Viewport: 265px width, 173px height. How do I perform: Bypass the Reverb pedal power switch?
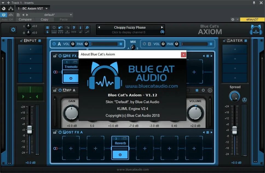[120, 154]
